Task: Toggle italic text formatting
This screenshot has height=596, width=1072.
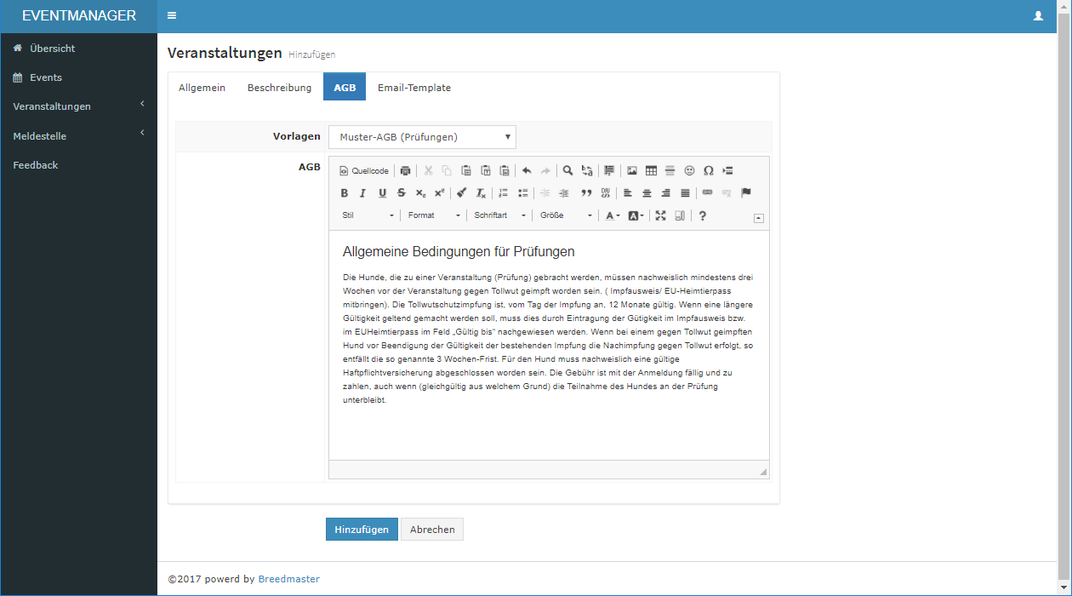Action: tap(363, 193)
